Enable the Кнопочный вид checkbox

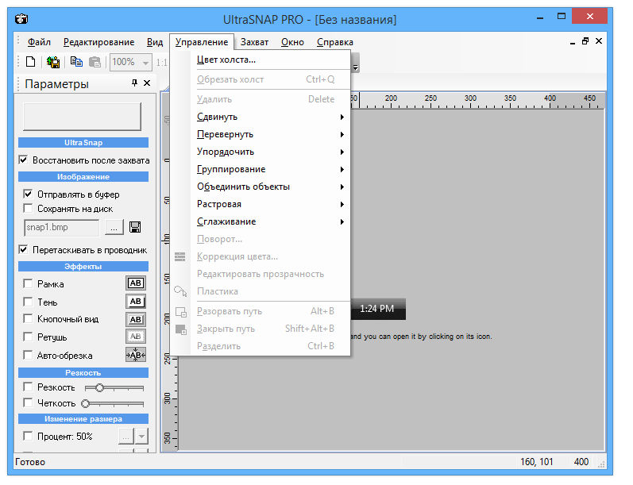tap(28, 319)
